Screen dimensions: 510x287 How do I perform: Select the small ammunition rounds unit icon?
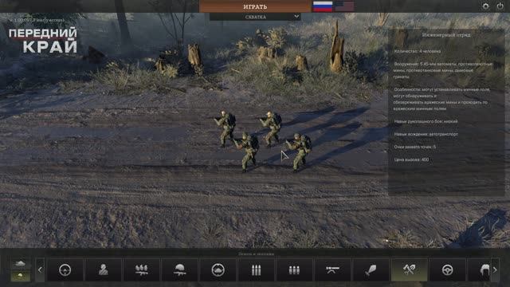coord(294,269)
